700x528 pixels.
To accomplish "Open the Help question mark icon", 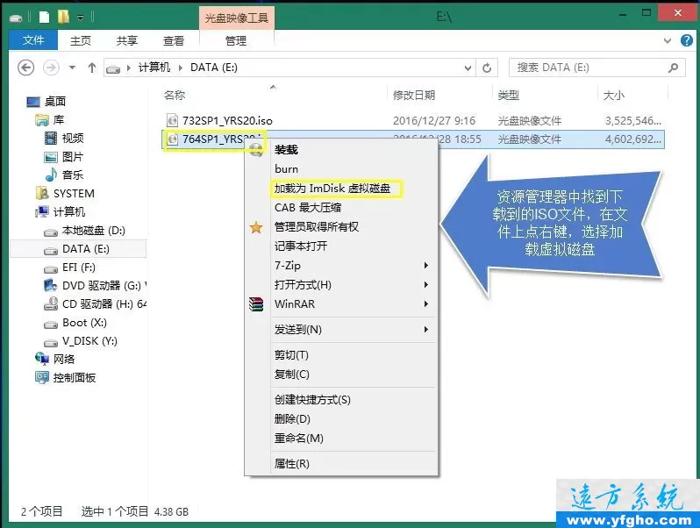I will click(687, 40).
